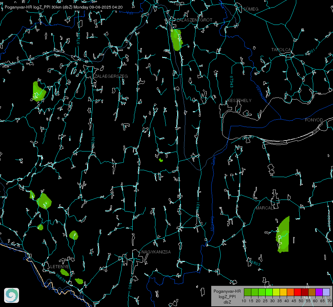Click the swirl logo icon
Image resolution: width=333 pixels, height=307 pixels.
tap(12, 295)
